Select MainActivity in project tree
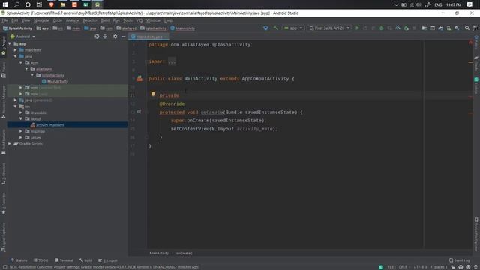Viewport: 480px width, 270px height. 55,82
